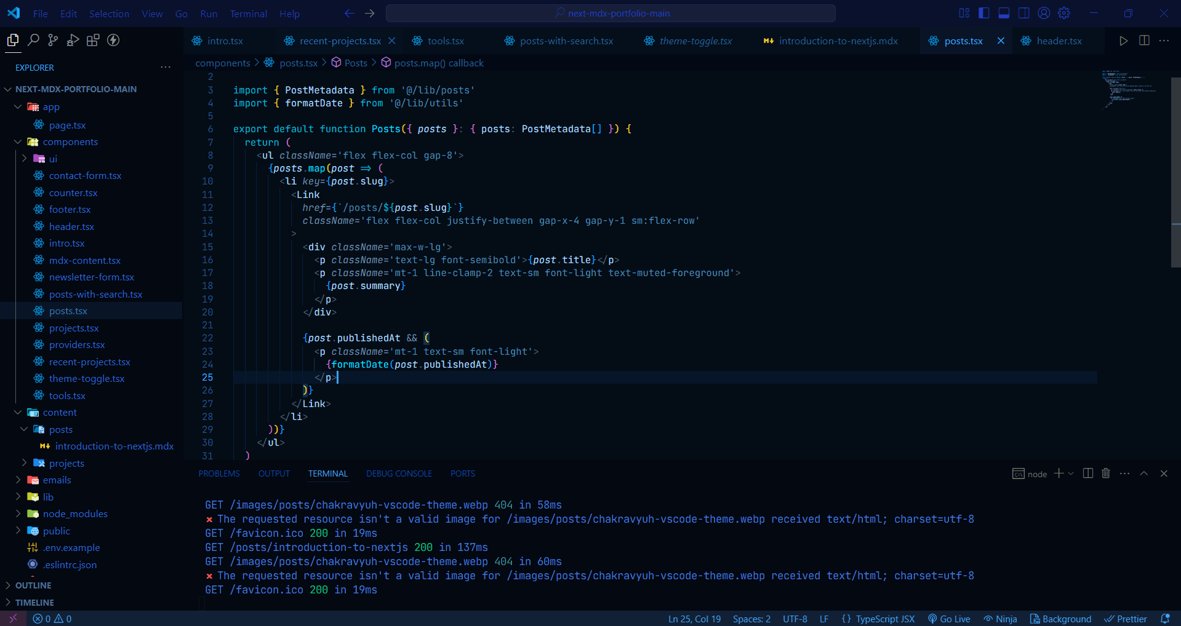Open the notifications bell in status bar
The width and height of the screenshot is (1181, 626).
[1165, 619]
